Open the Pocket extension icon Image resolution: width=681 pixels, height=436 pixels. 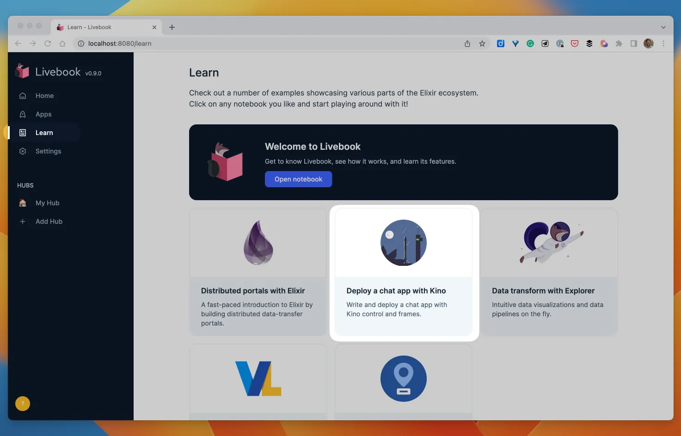[x=575, y=43]
